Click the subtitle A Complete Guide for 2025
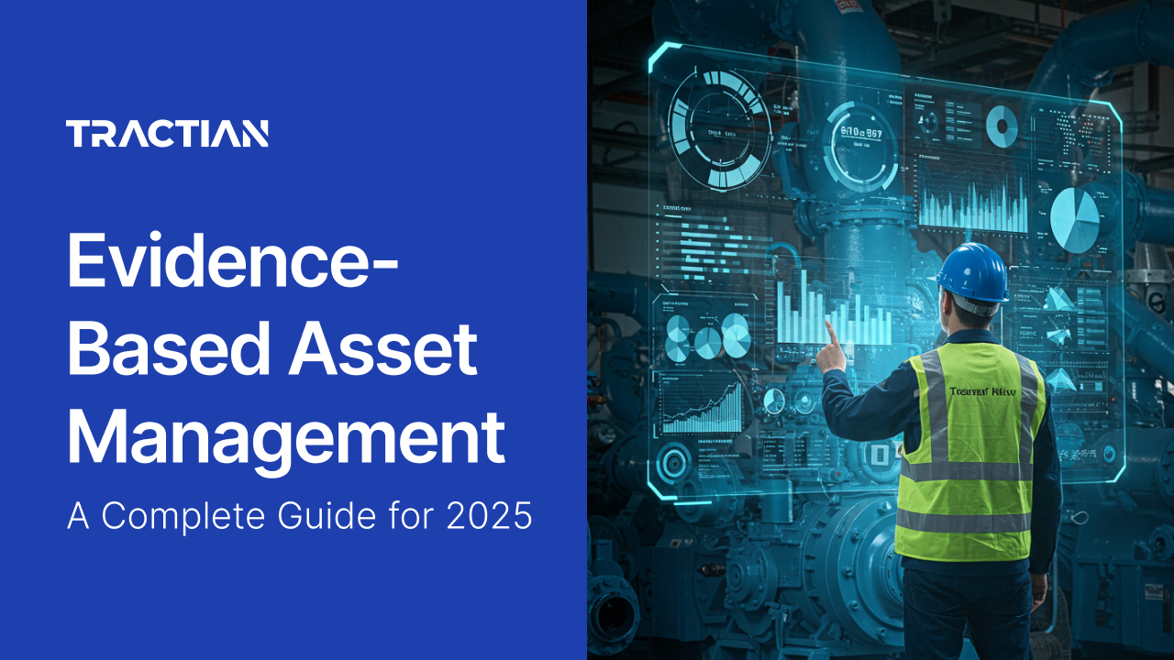Viewport: 1174px width, 660px height. [298, 516]
